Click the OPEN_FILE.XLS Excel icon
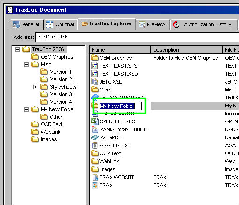The width and height of the screenshot is (239, 205). [x=95, y=121]
